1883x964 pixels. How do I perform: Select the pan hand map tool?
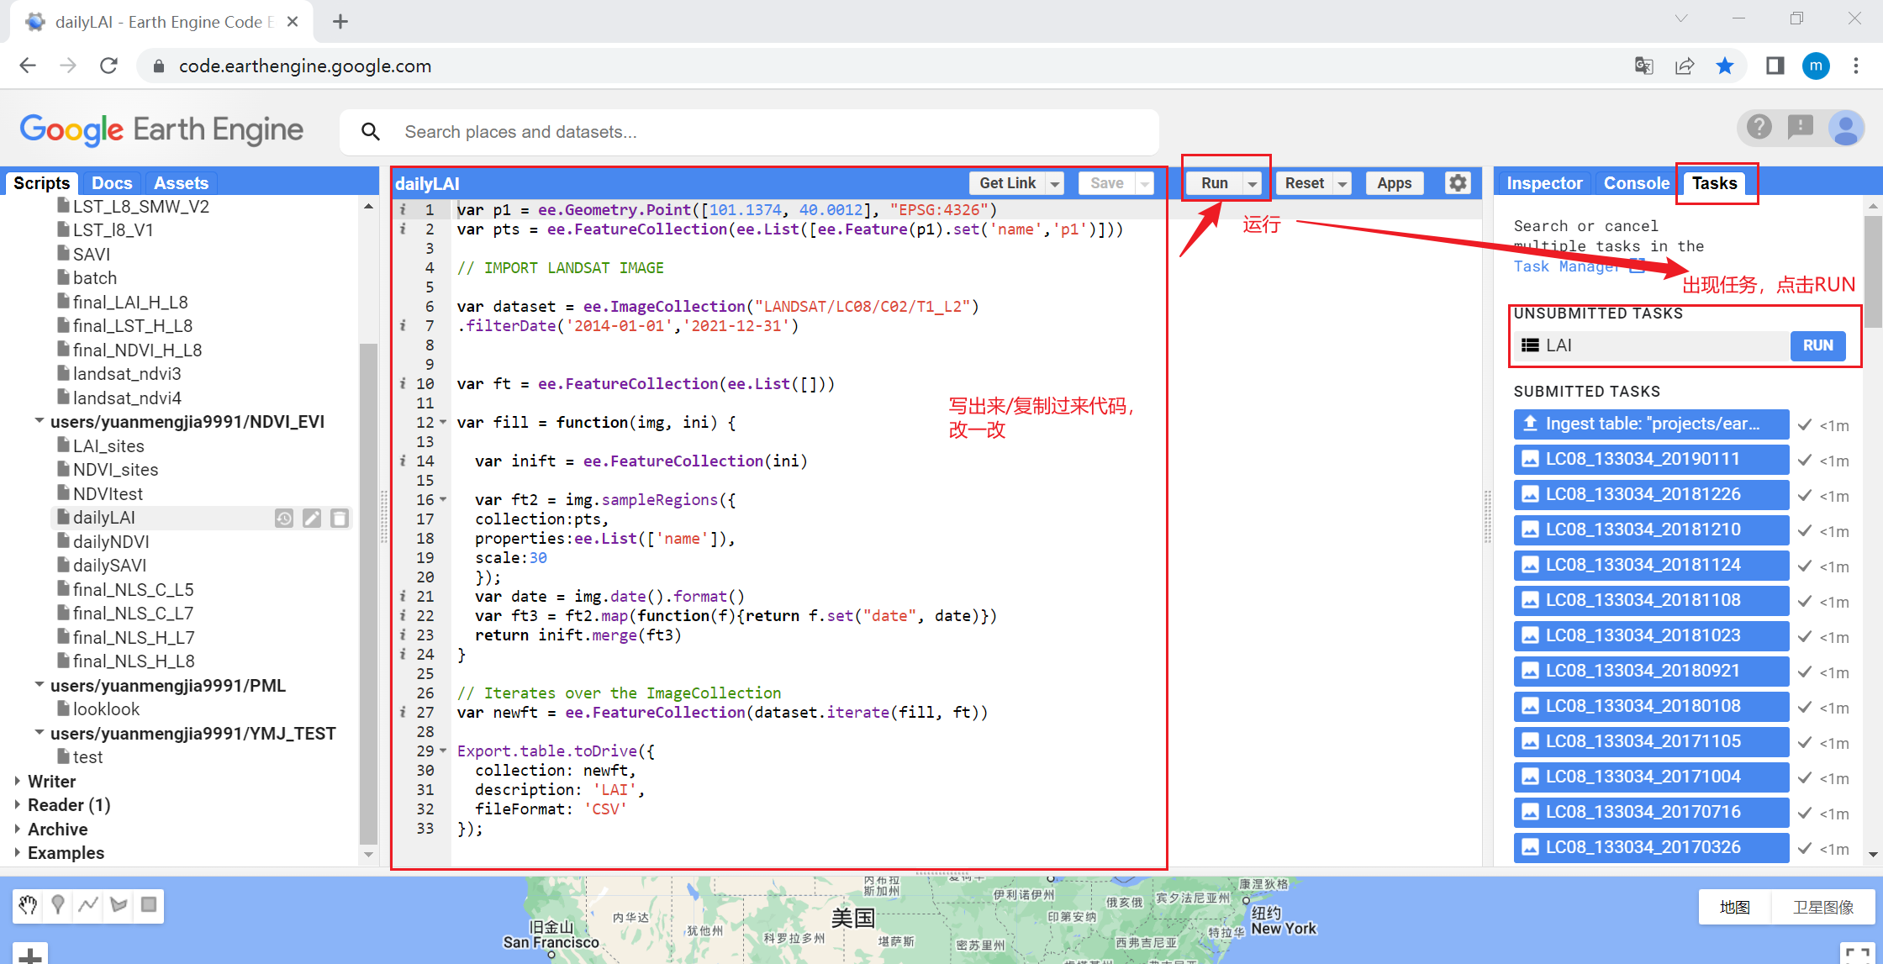(28, 905)
